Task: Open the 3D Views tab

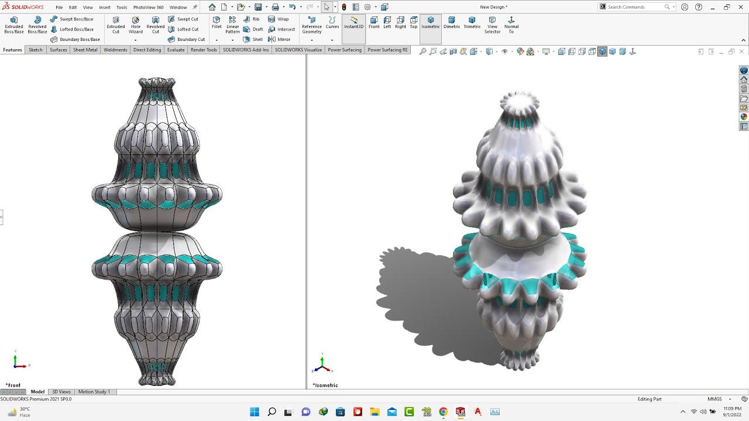Action: (x=61, y=392)
